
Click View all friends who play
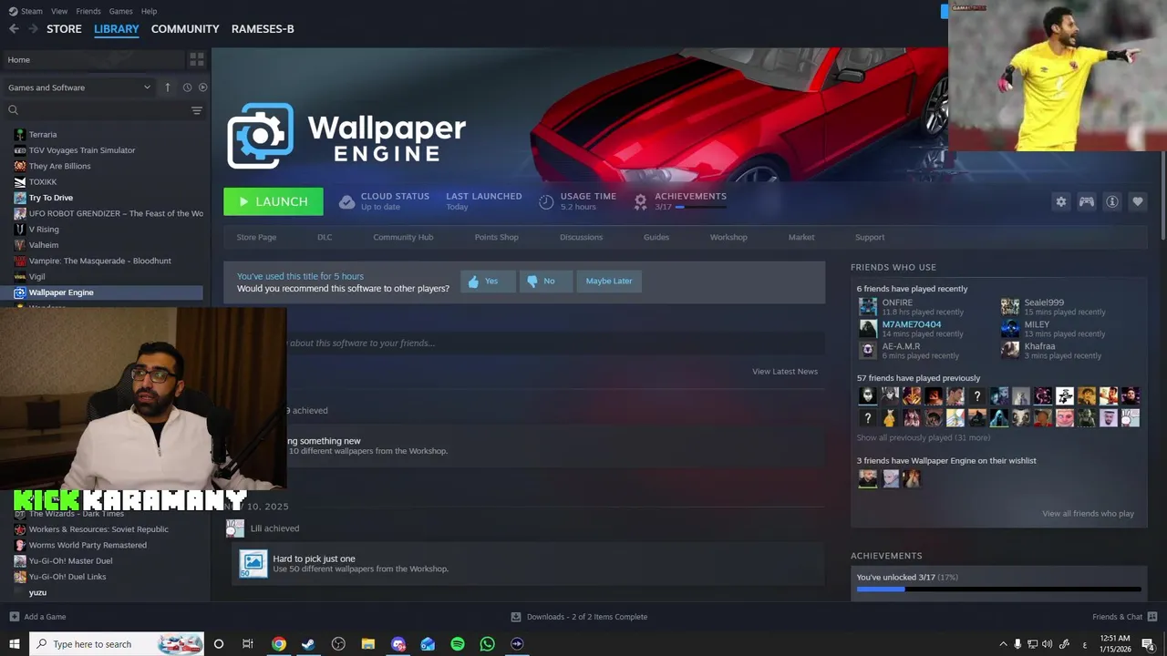(x=1088, y=514)
